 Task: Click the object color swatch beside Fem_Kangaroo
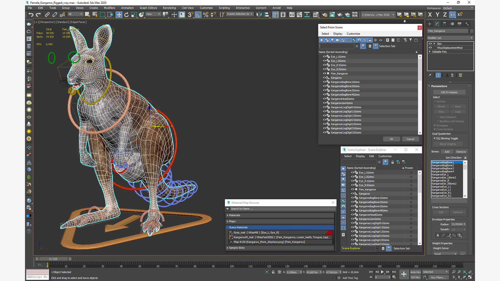click(x=472, y=31)
